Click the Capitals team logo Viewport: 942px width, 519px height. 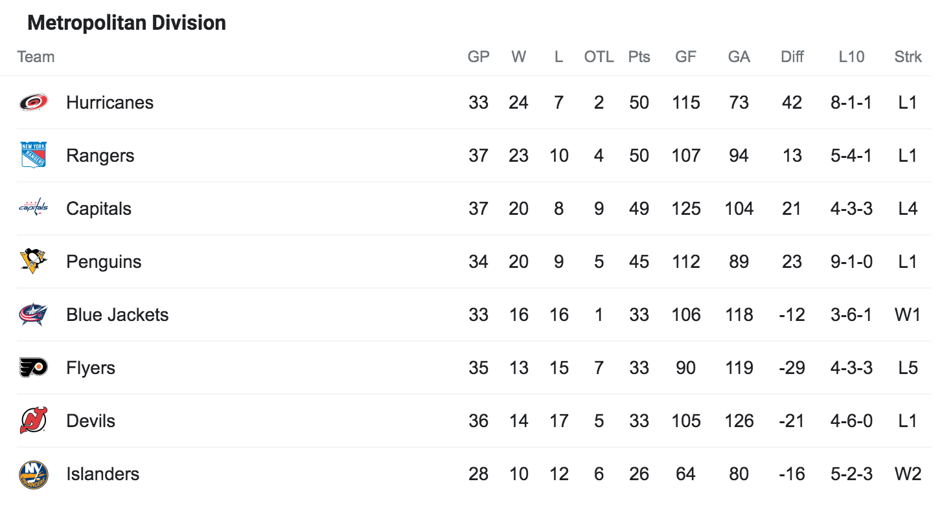coord(33,207)
